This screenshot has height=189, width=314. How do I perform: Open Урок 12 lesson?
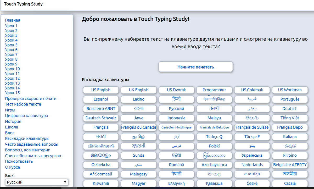tap(12, 78)
